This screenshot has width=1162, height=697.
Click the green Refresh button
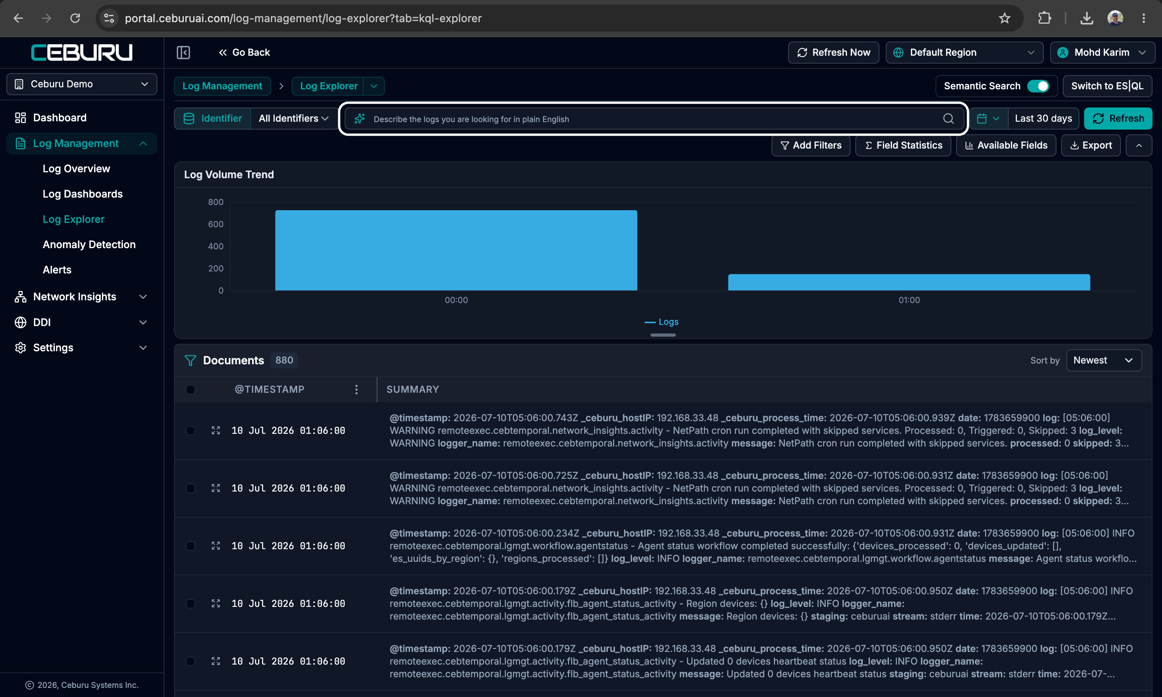click(x=1118, y=119)
